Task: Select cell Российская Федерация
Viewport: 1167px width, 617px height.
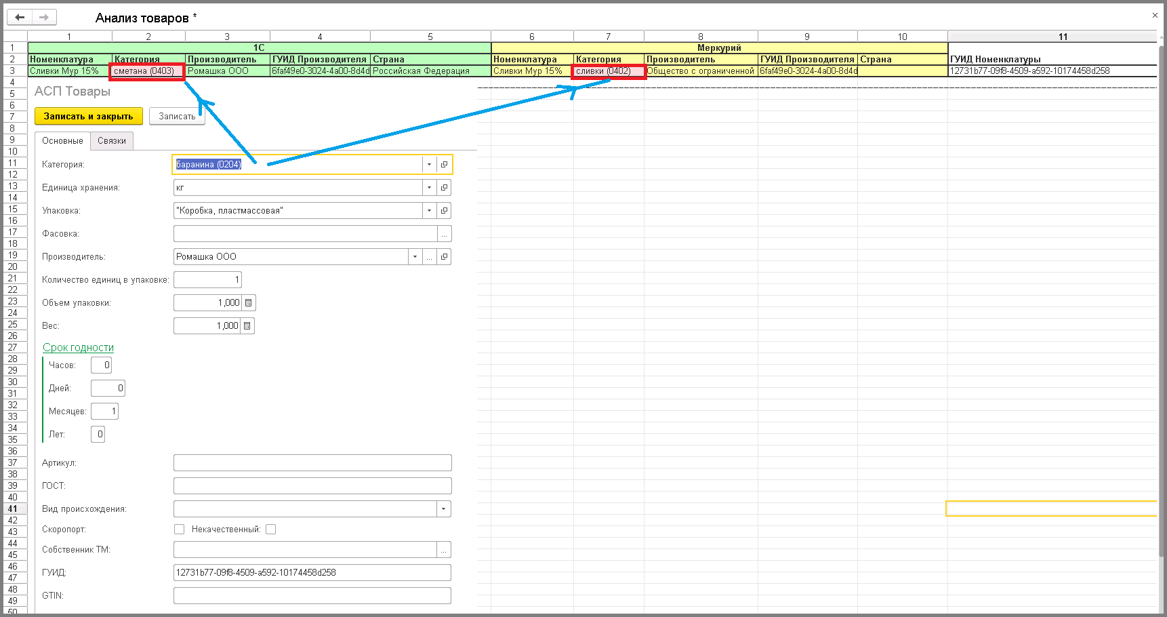Action: pyautogui.click(x=430, y=71)
